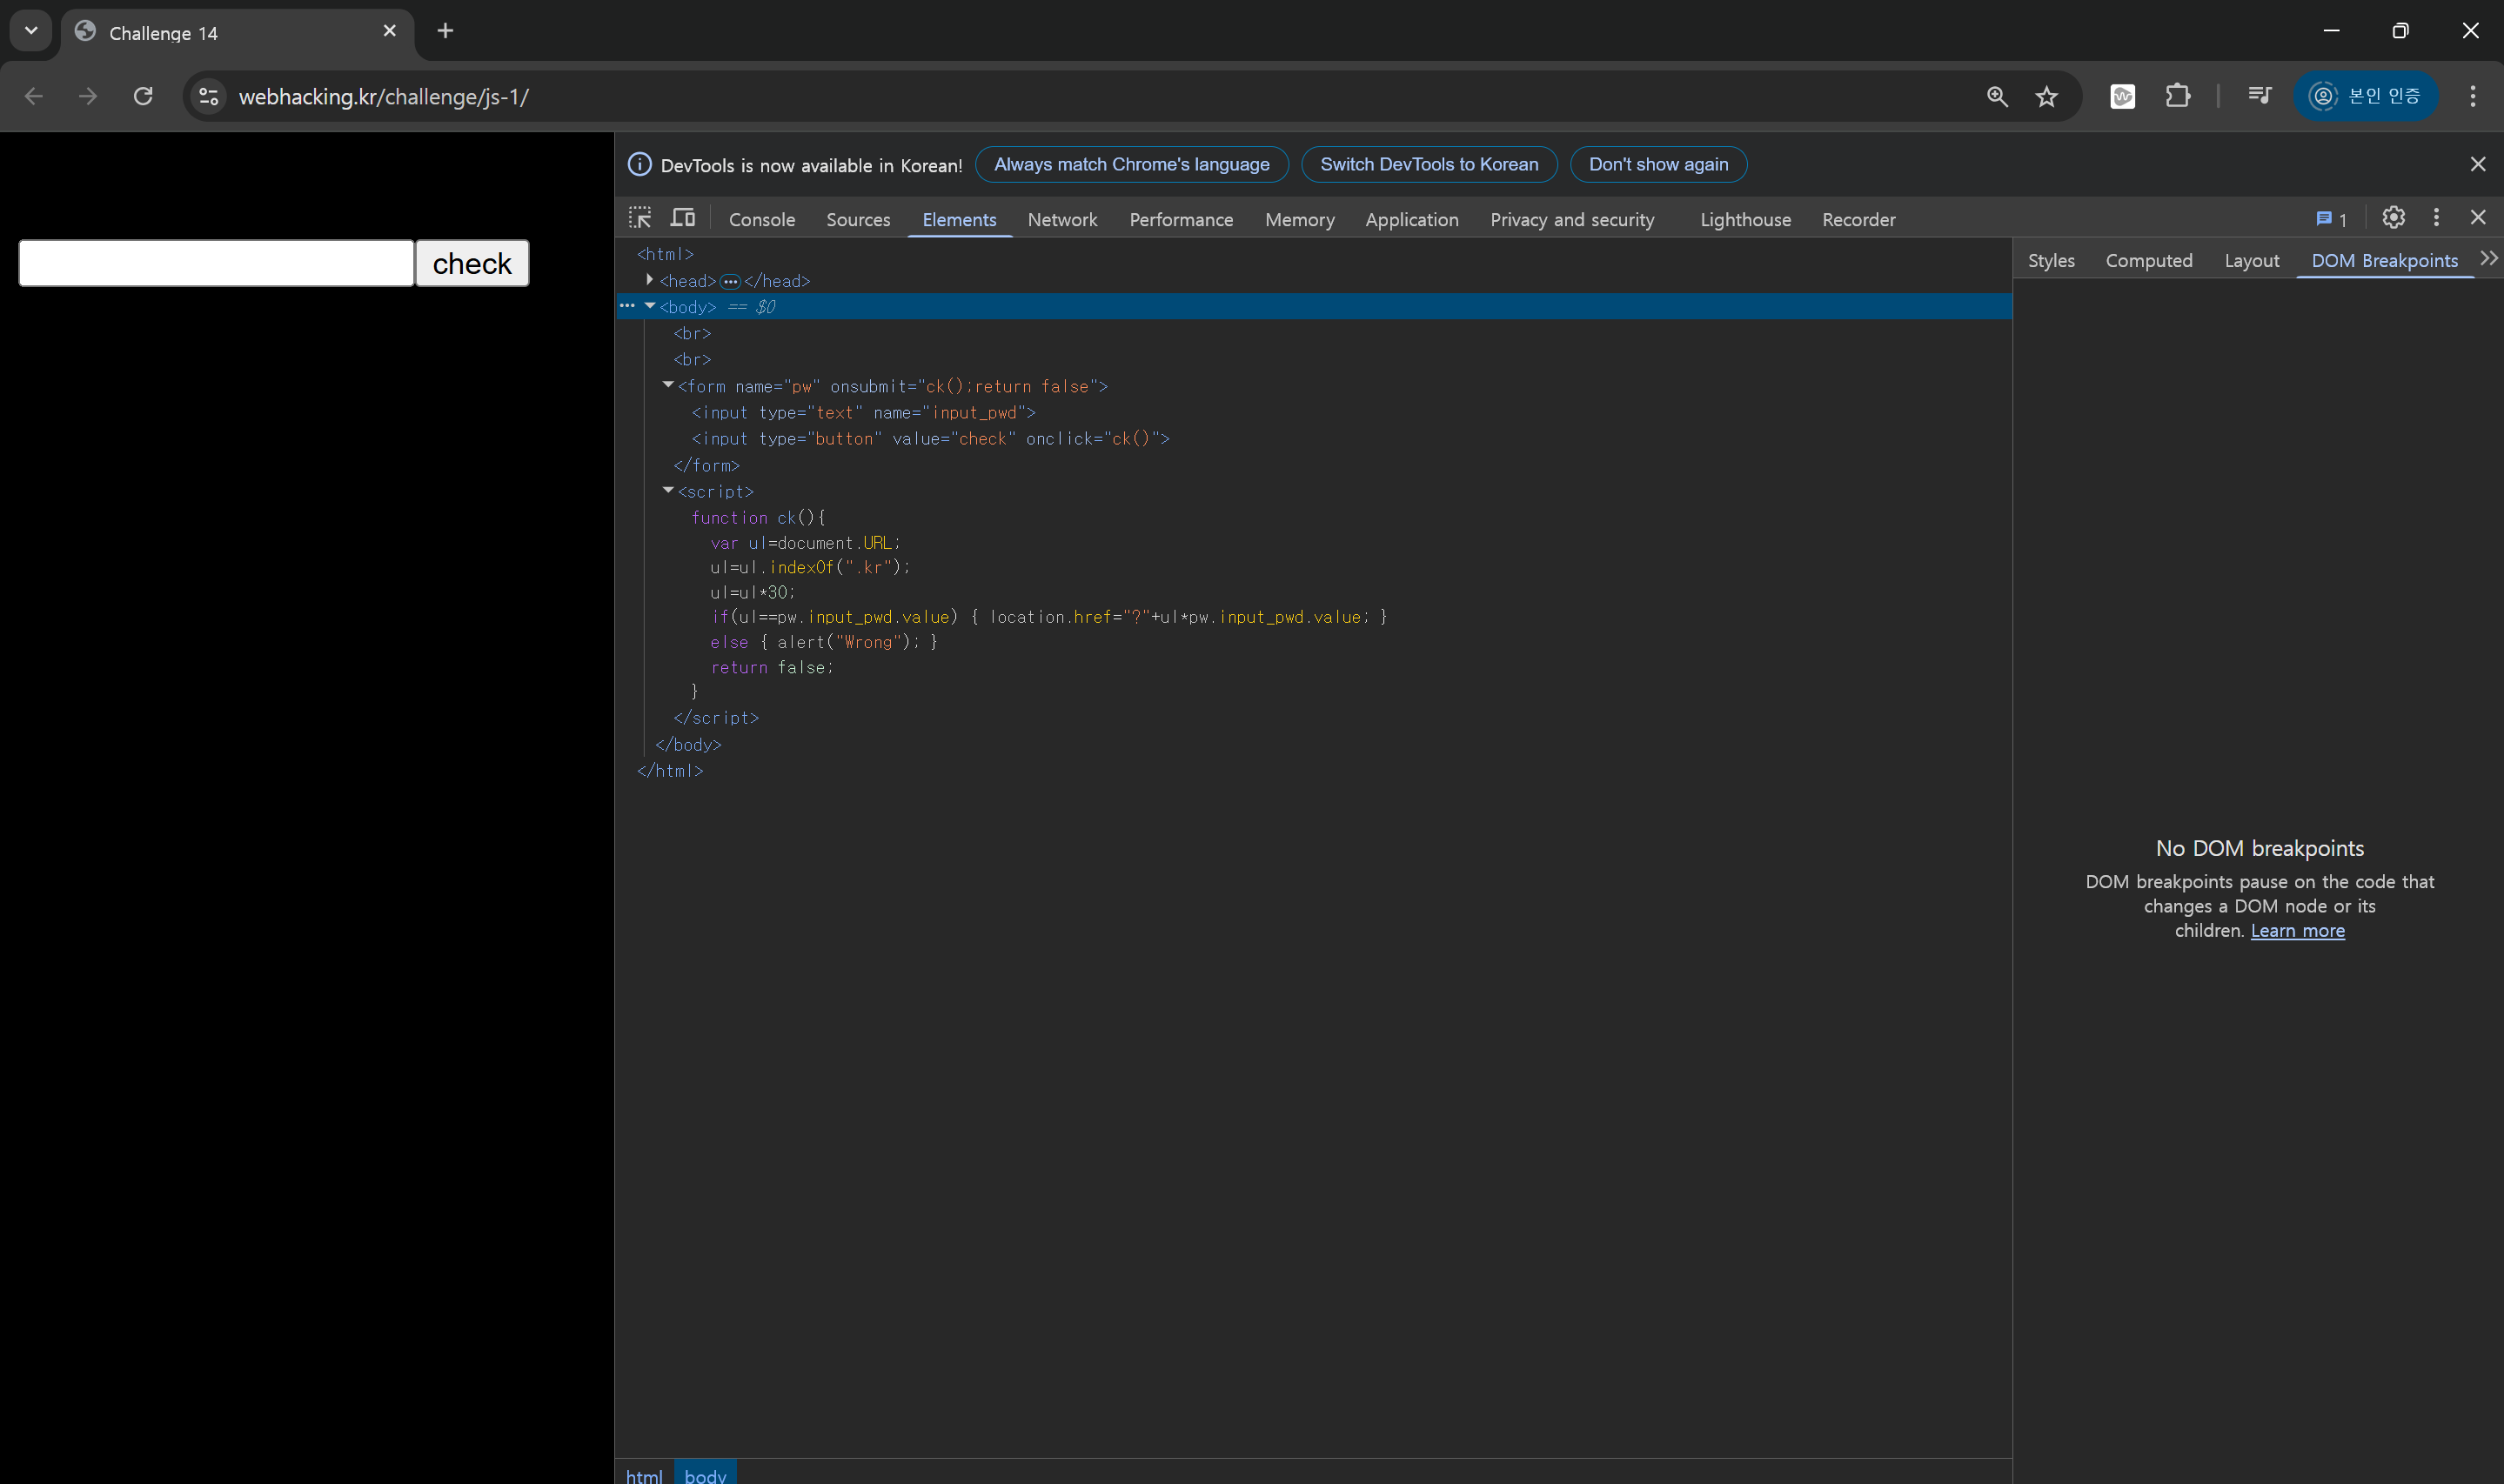This screenshot has height=1484, width=2504.
Task: Dismiss the DevTools language infobar
Action: 2478,164
